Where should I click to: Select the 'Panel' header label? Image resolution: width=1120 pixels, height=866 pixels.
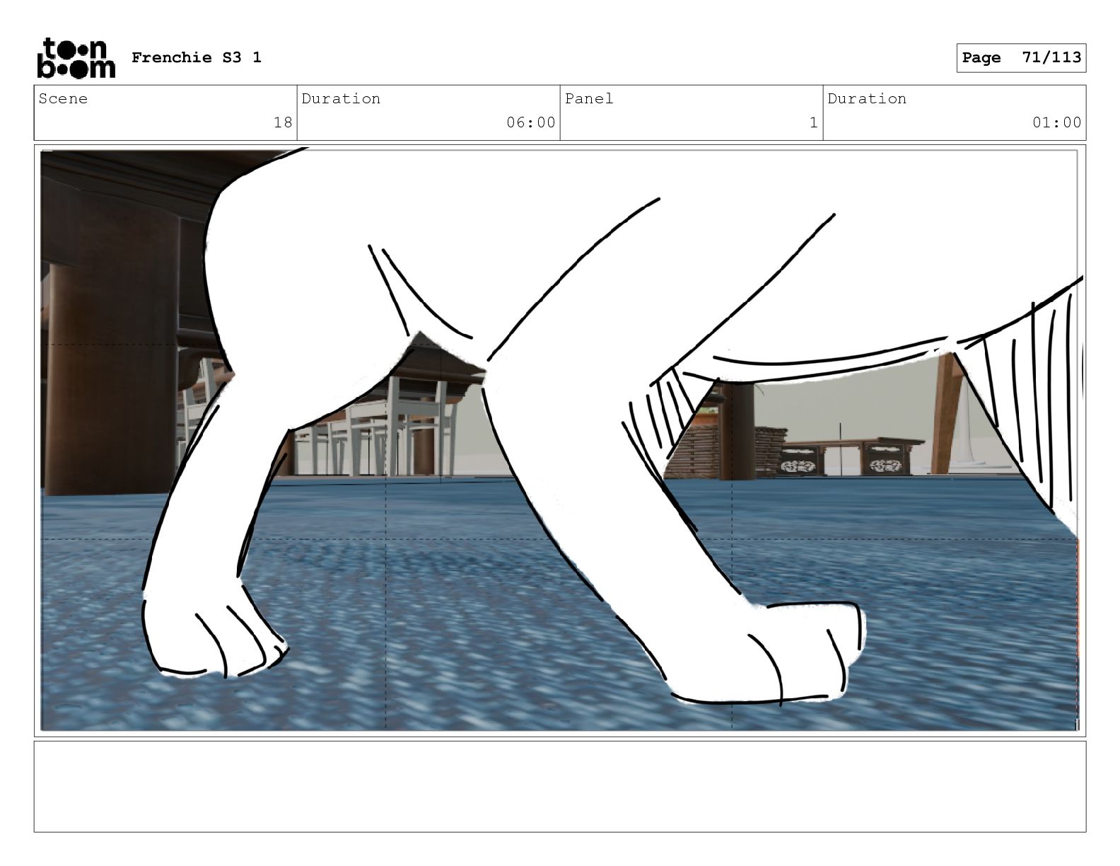[589, 98]
